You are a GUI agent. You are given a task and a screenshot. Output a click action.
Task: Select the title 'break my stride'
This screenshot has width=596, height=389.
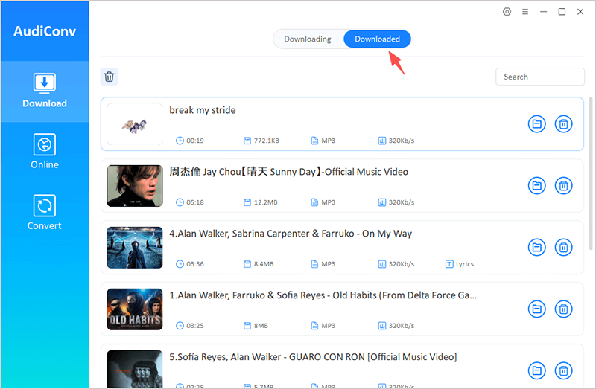202,110
